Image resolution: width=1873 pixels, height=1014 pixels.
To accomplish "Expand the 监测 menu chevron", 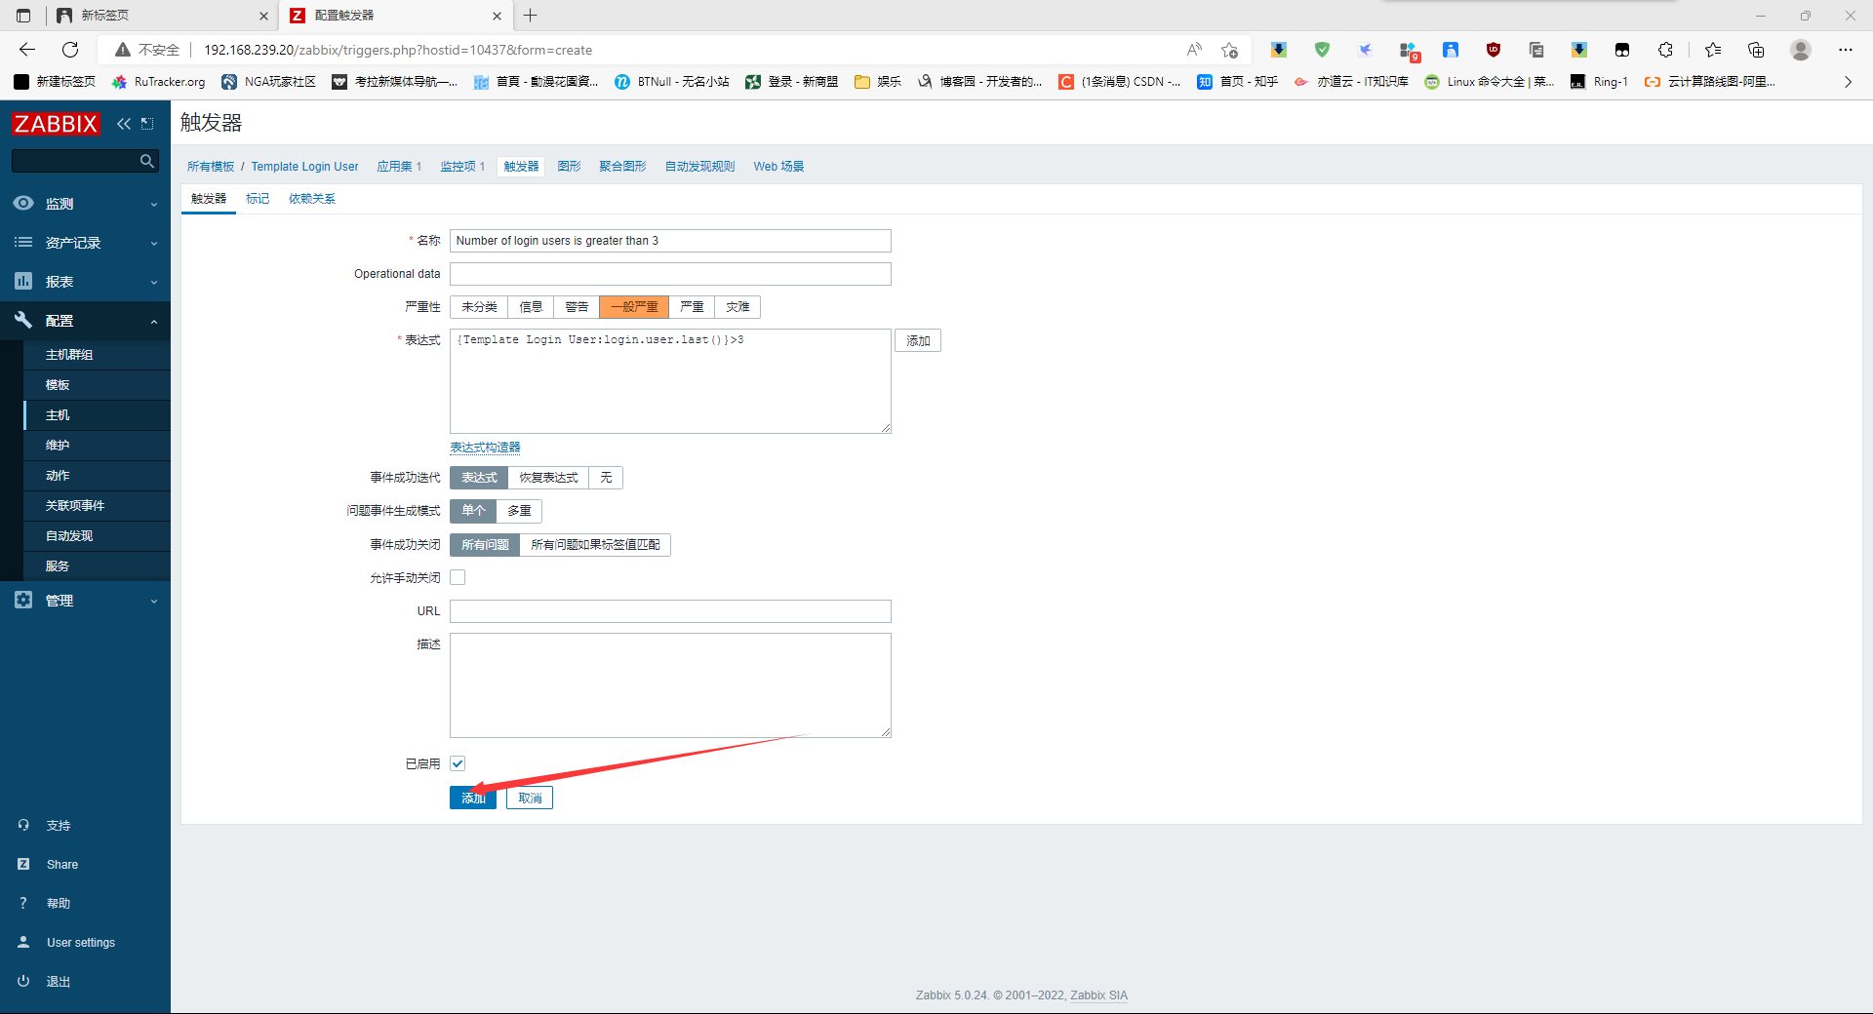I will (154, 204).
